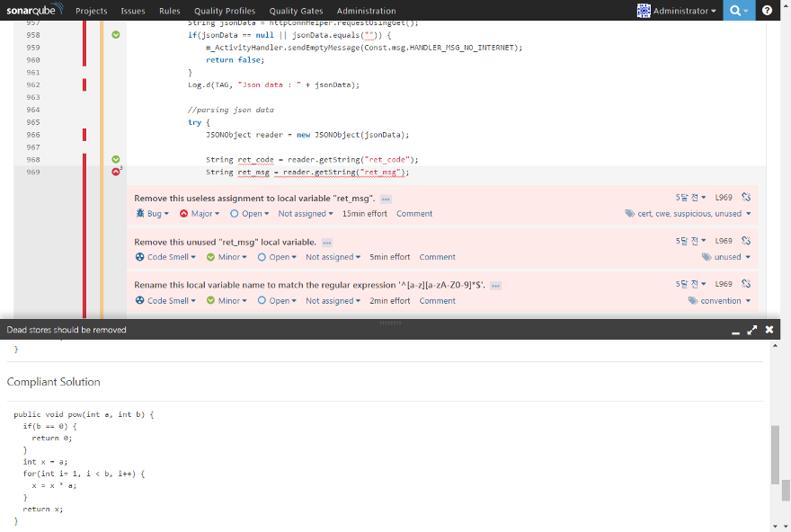This screenshot has height=532, width=791.
Task: Open the Administrator account dropdown
Action: tap(685, 11)
